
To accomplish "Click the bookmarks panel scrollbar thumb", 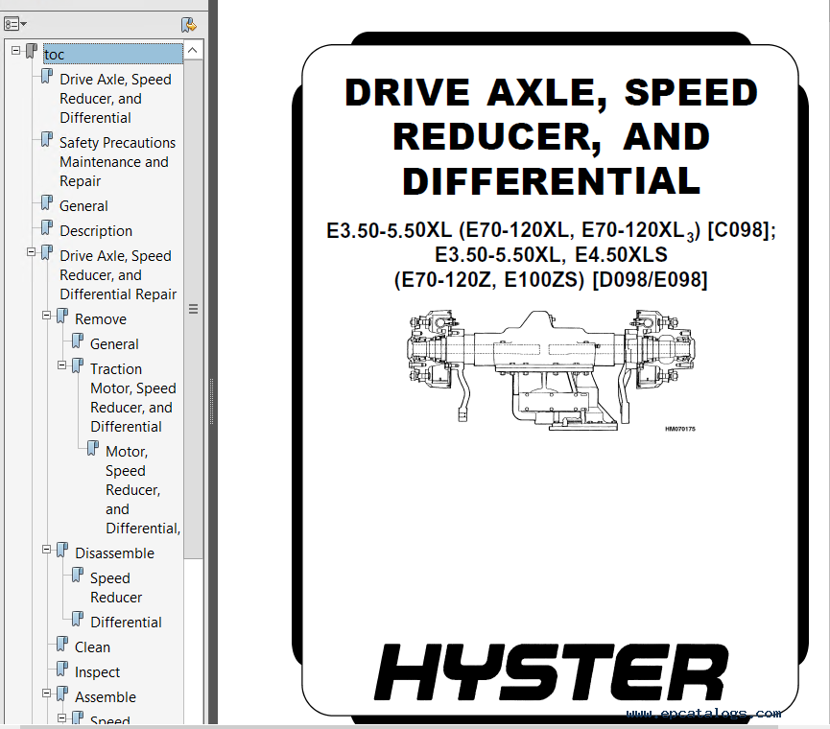I will [x=193, y=309].
